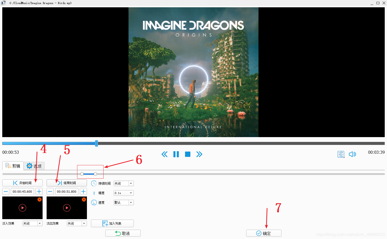The width and height of the screenshot is (387, 239).
Task: Click the 精度 precision icon
Action: pos(94,193)
